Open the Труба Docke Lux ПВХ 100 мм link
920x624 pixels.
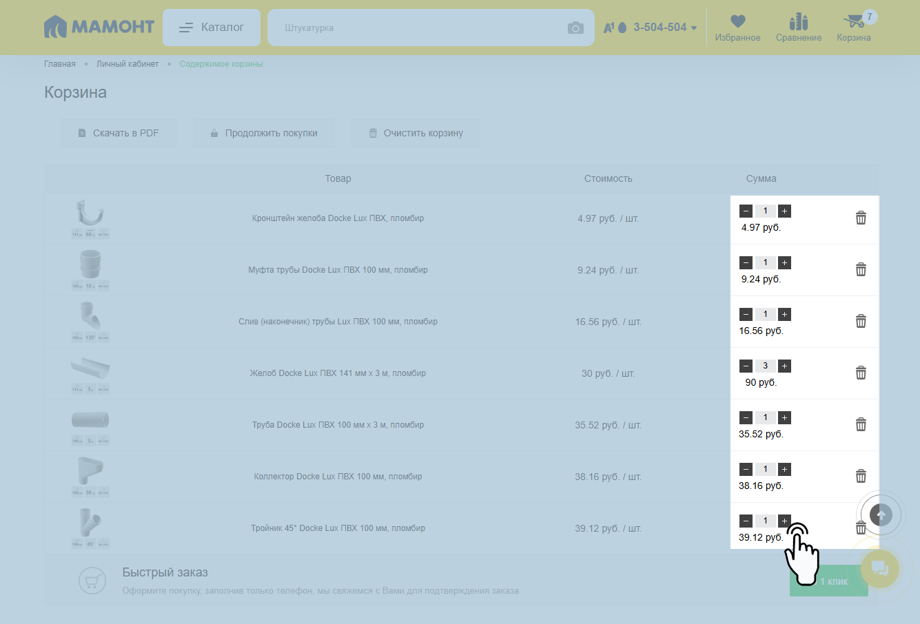click(x=338, y=425)
